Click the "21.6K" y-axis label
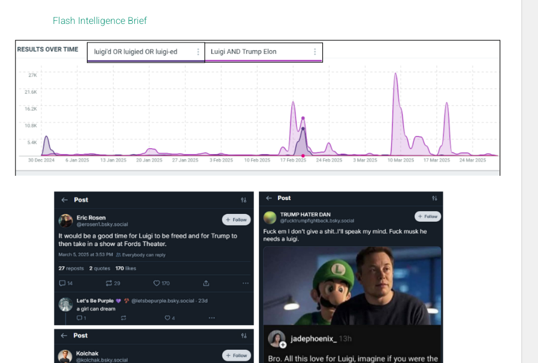 (x=31, y=92)
